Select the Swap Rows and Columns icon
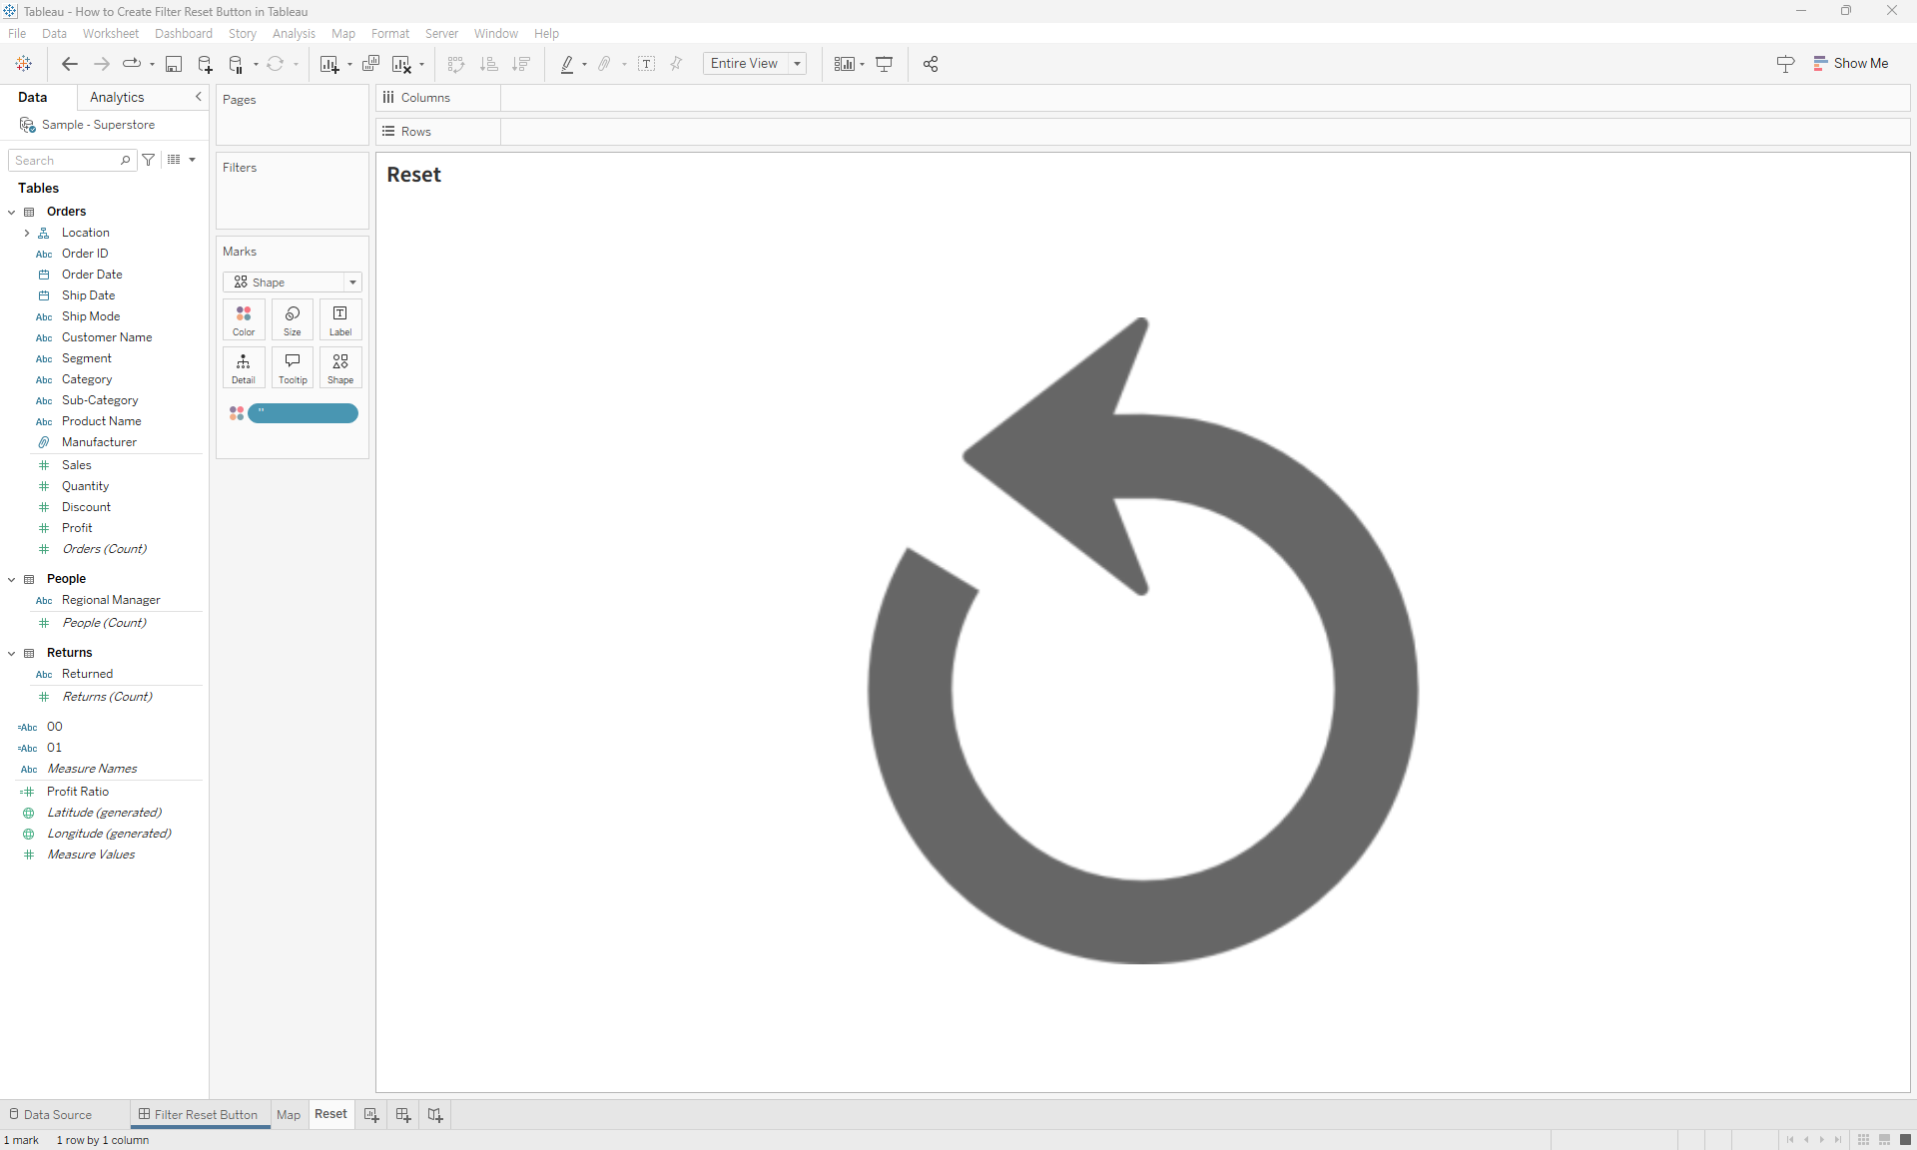Viewport: 1917px width, 1150px height. [455, 64]
